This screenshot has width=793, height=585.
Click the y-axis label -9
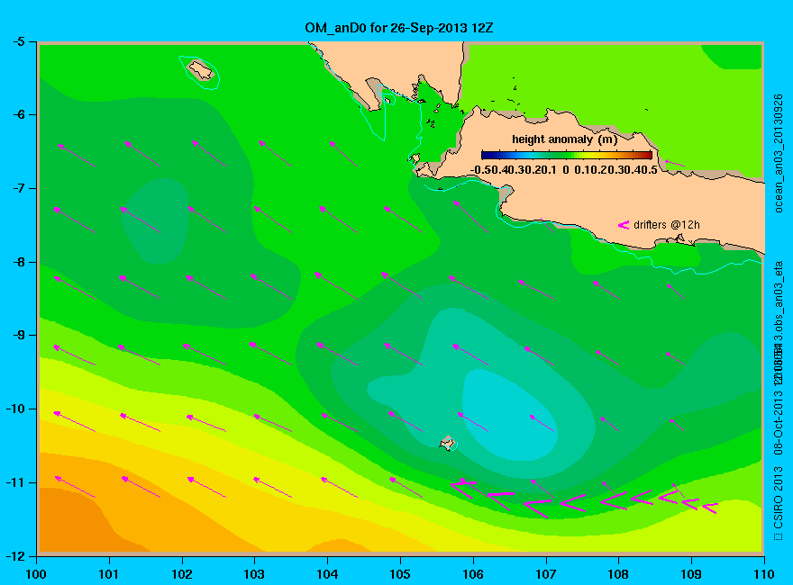[x=18, y=335]
